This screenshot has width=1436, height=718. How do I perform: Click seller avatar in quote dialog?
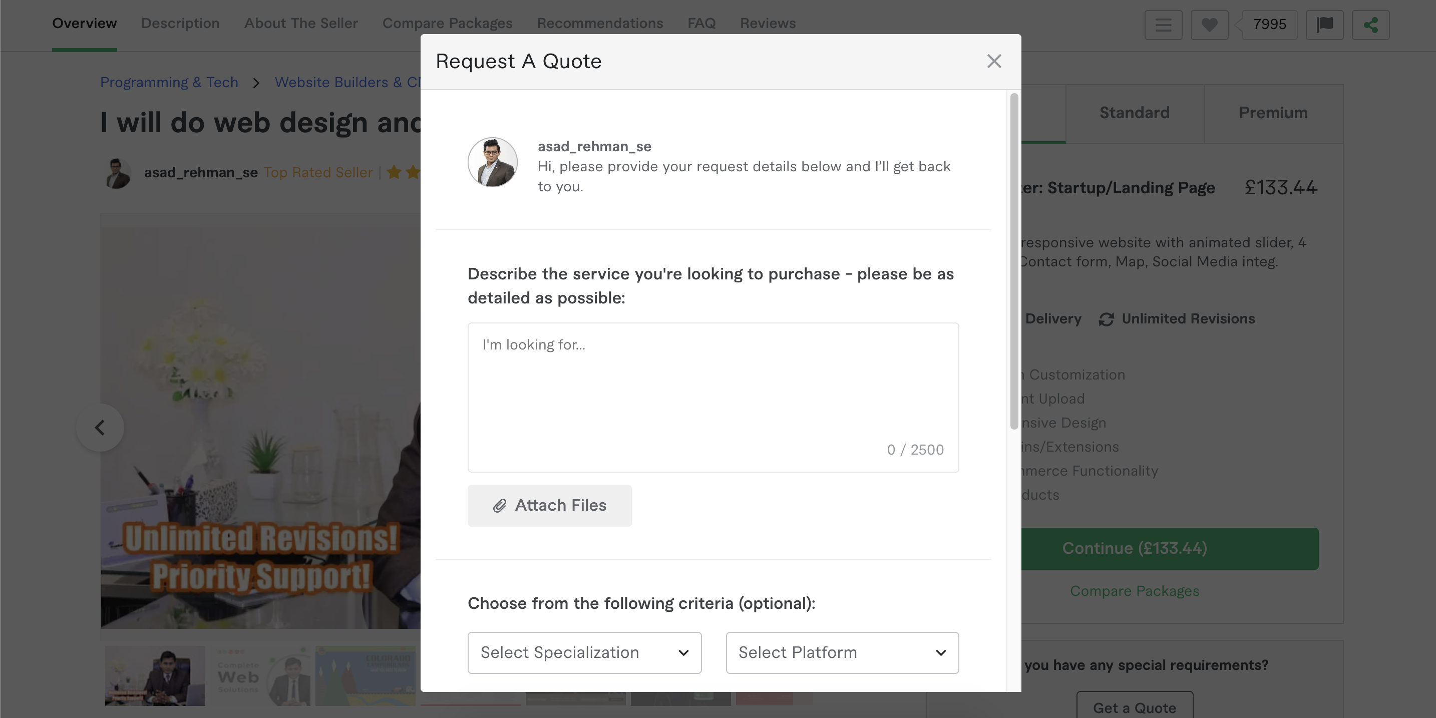(492, 162)
